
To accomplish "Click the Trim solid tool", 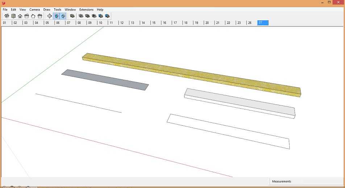I will point(101,16).
